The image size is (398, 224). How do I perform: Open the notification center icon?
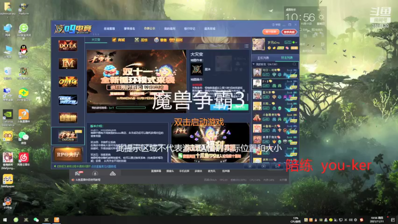coord(393,220)
